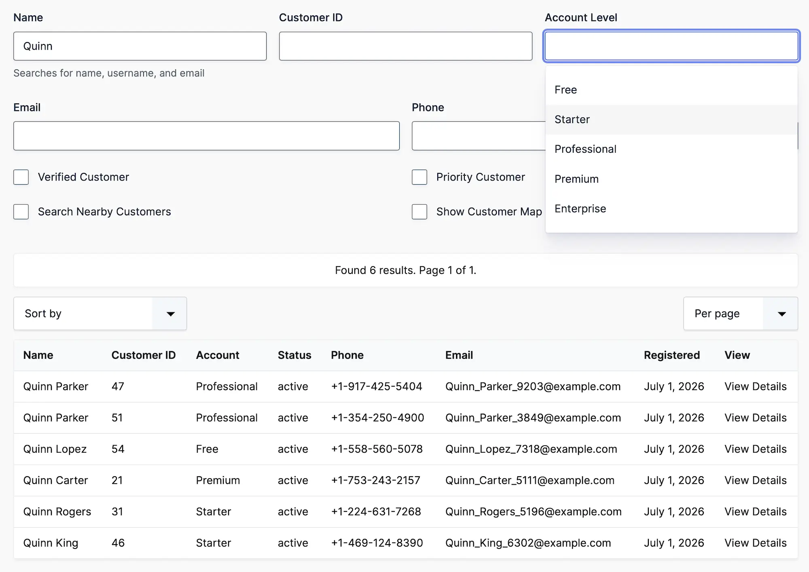Click phone number +1-753-243-2157
809x572 pixels.
click(376, 480)
